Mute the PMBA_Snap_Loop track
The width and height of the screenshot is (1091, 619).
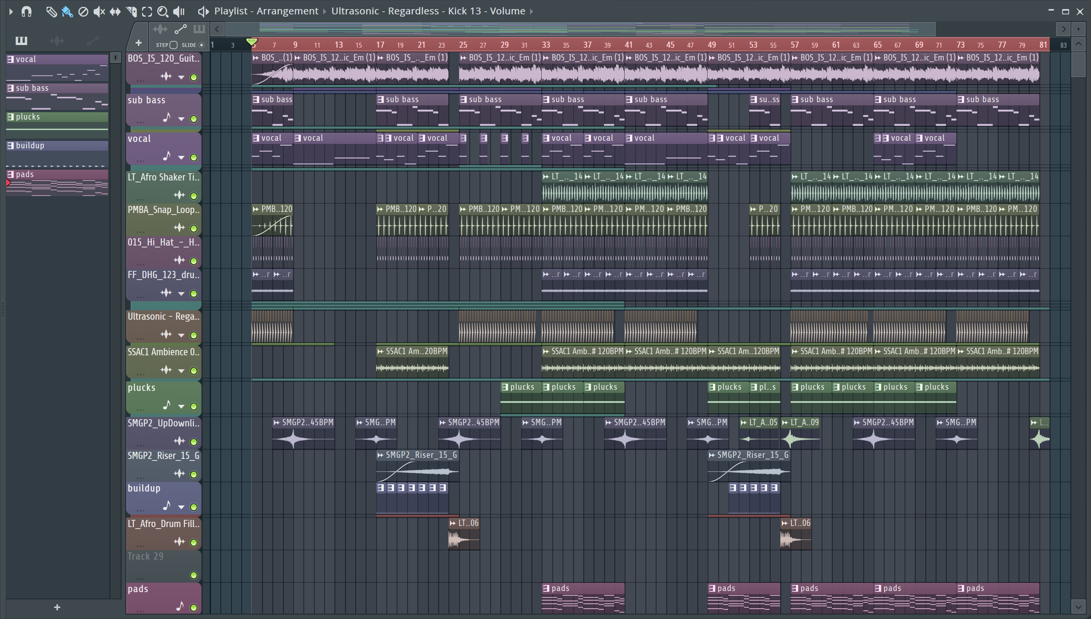(x=194, y=228)
